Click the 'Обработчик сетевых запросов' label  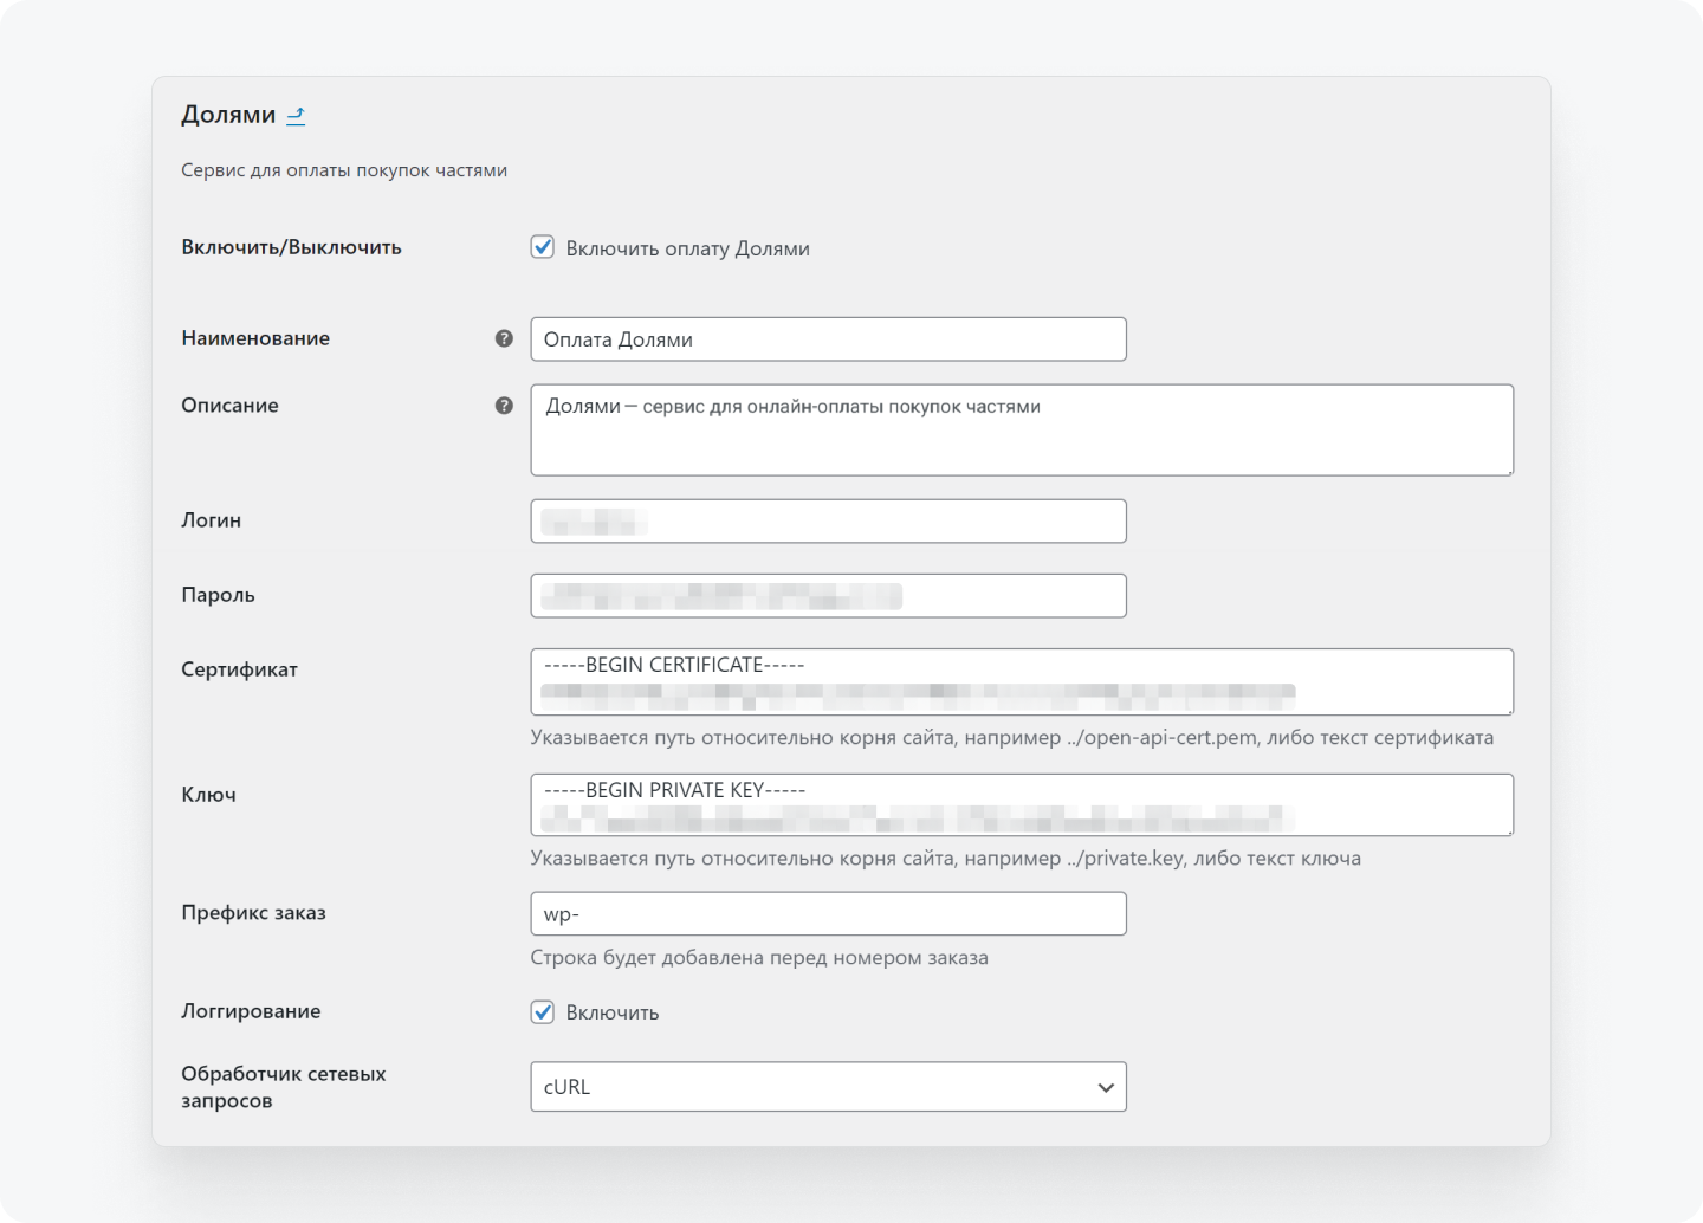click(284, 1087)
